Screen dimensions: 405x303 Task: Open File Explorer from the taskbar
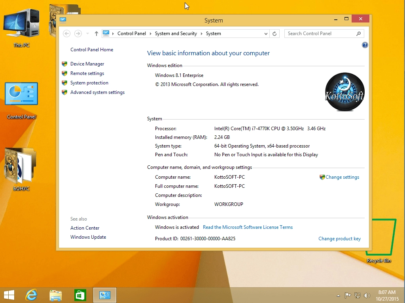(x=55, y=295)
